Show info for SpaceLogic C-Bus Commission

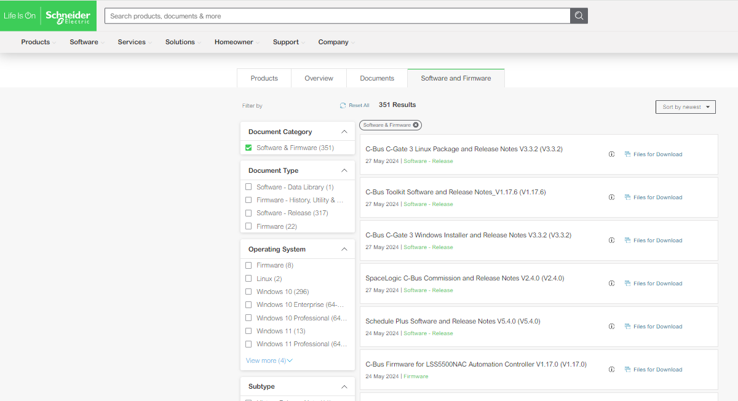pyautogui.click(x=611, y=284)
